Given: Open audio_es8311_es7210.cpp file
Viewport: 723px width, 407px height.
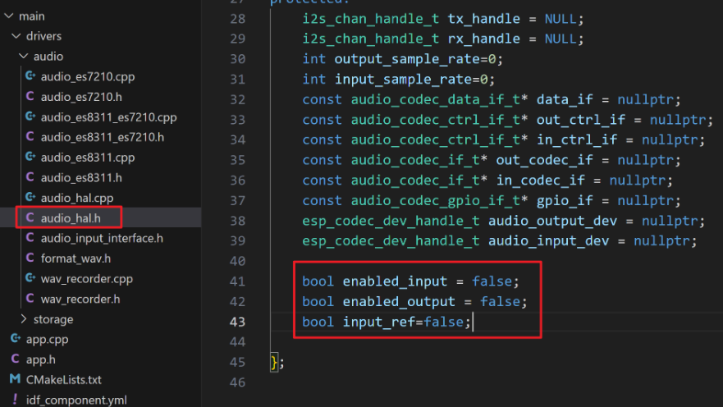Looking at the screenshot, I should (109, 117).
